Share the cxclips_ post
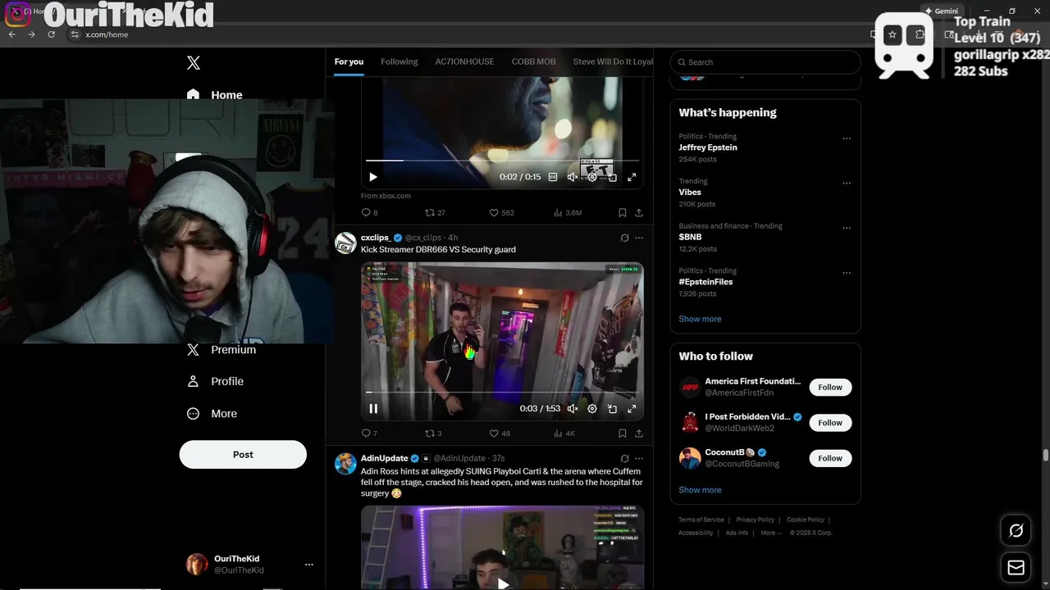Screen dimensions: 1050x590 (x=639, y=433)
